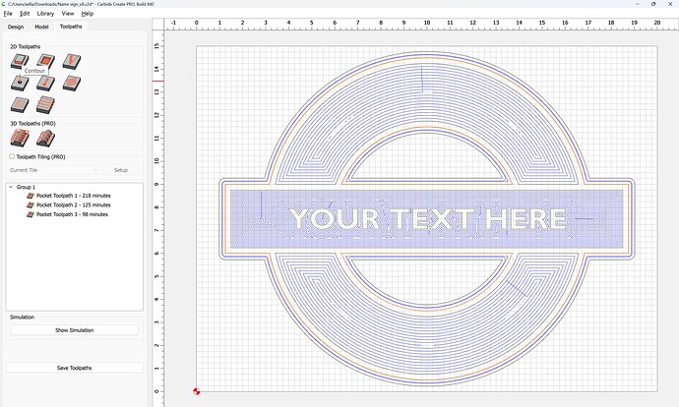Viewport: 679px width, 407px height.
Task: Select Pocket Toolpath 3 - 98 minutes
Action: [71, 213]
